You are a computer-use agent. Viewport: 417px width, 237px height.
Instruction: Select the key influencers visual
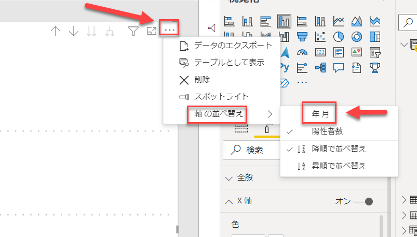coord(302,68)
